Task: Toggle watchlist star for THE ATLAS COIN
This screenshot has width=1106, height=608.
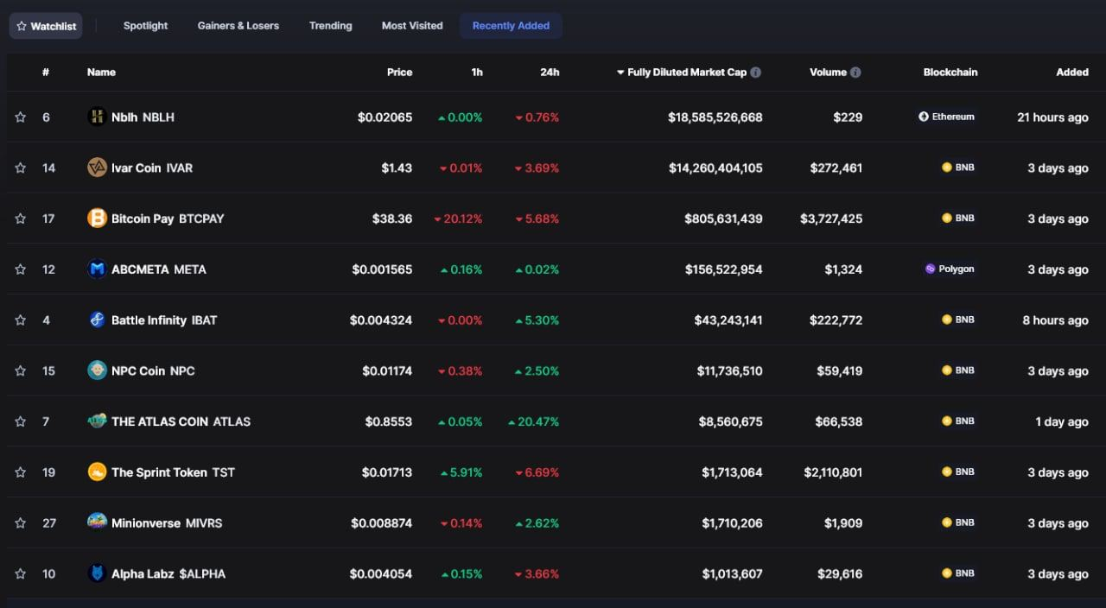Action: pos(21,421)
